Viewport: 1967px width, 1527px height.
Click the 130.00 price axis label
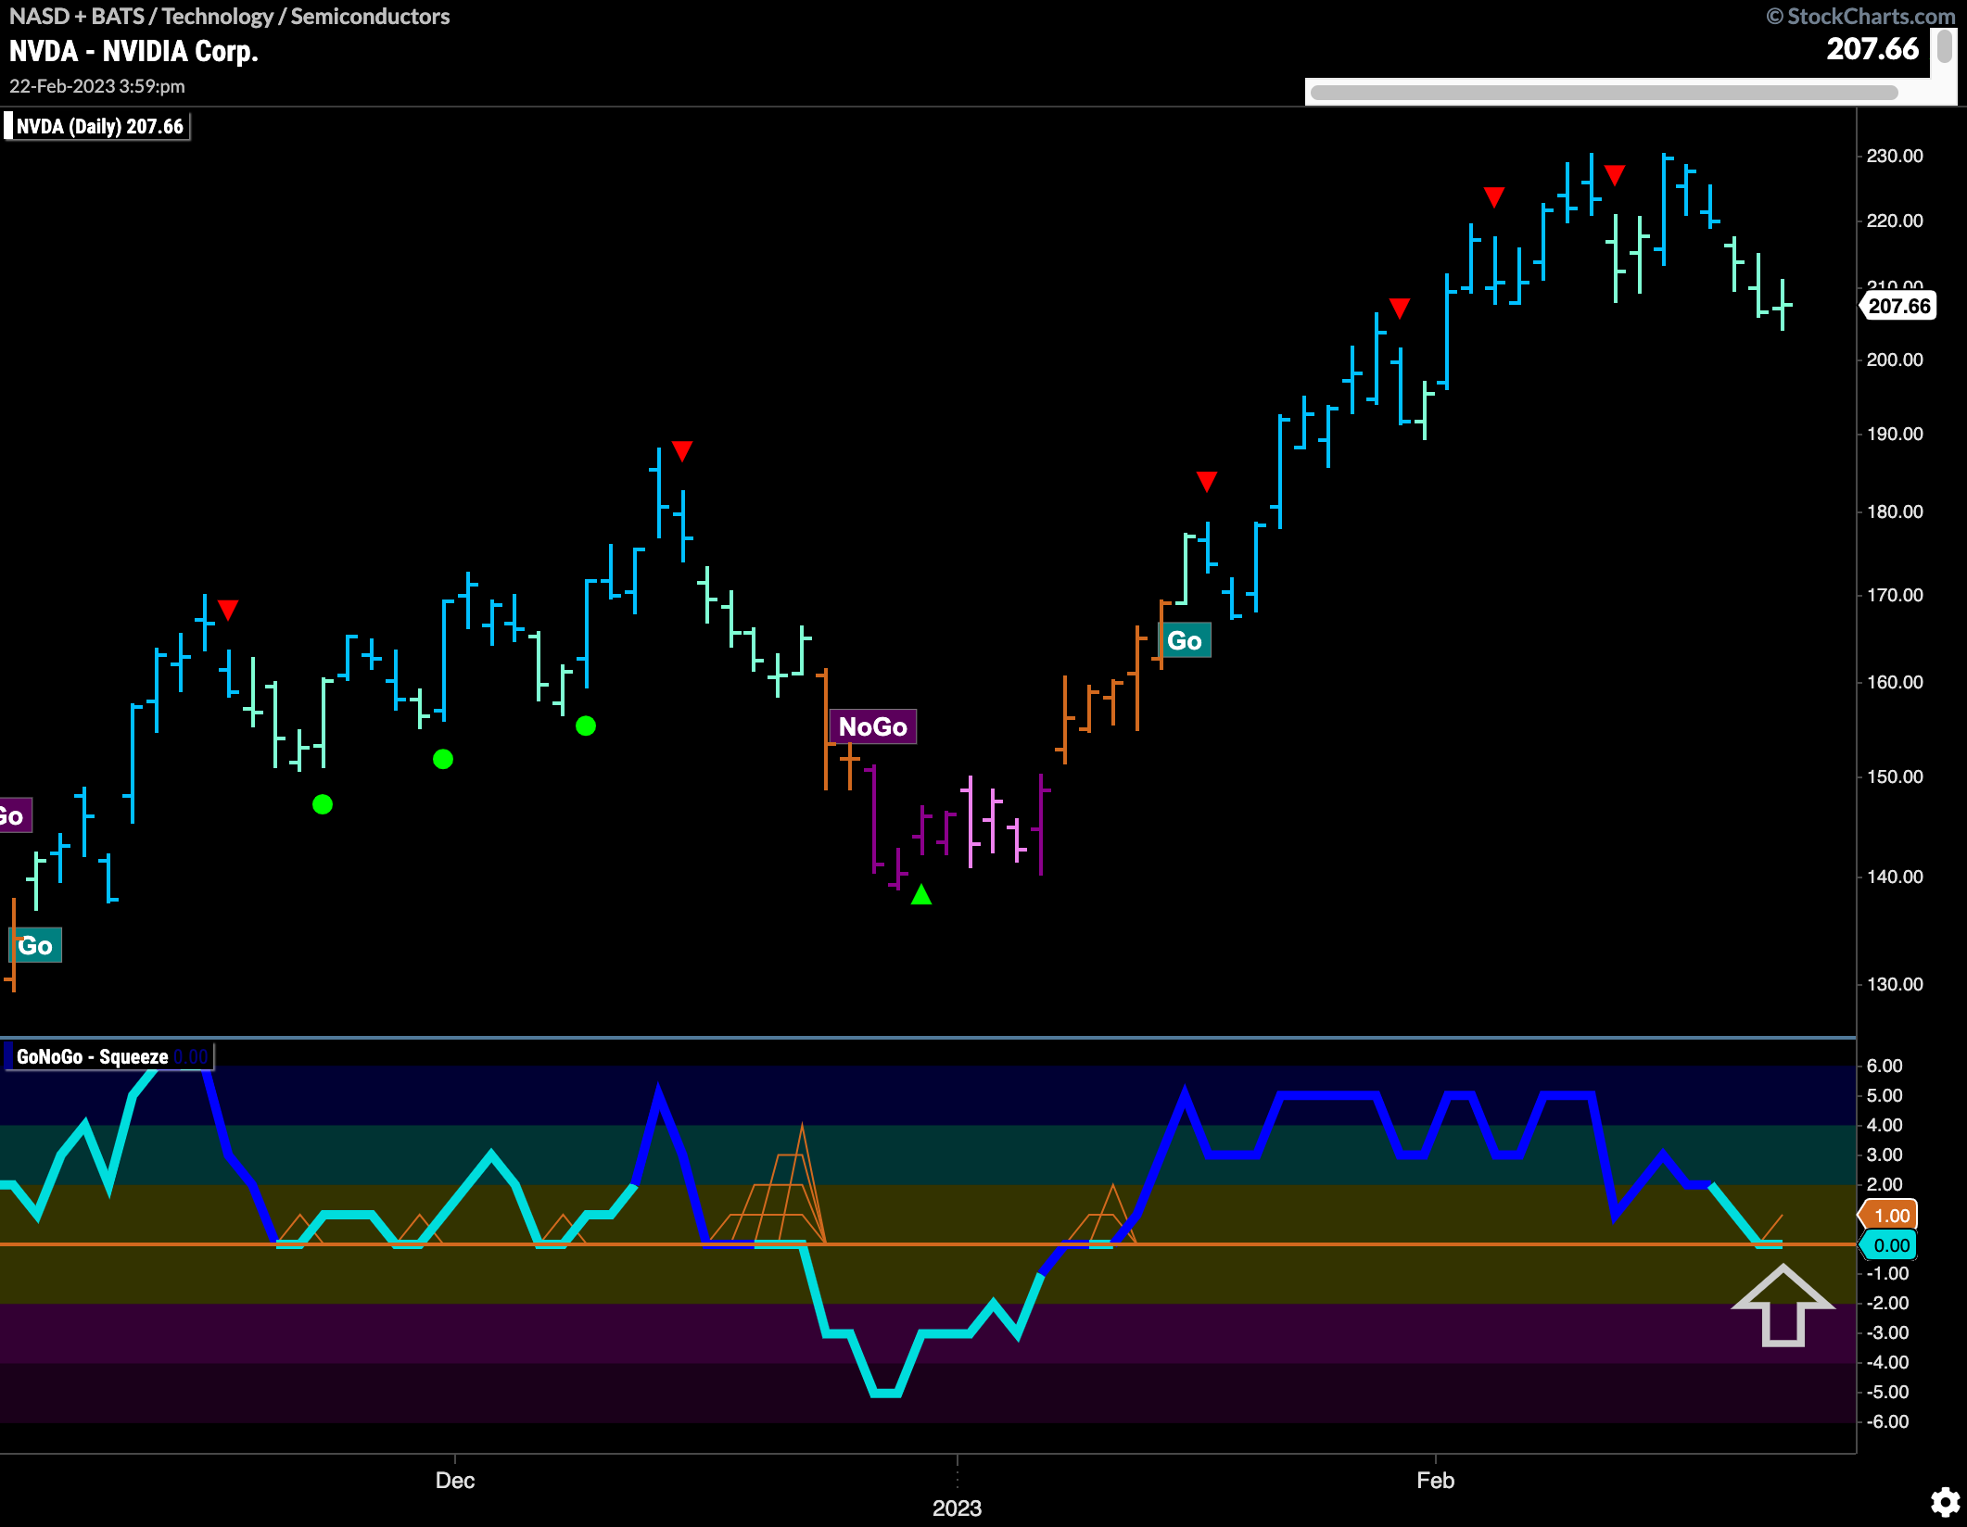coord(1895,984)
